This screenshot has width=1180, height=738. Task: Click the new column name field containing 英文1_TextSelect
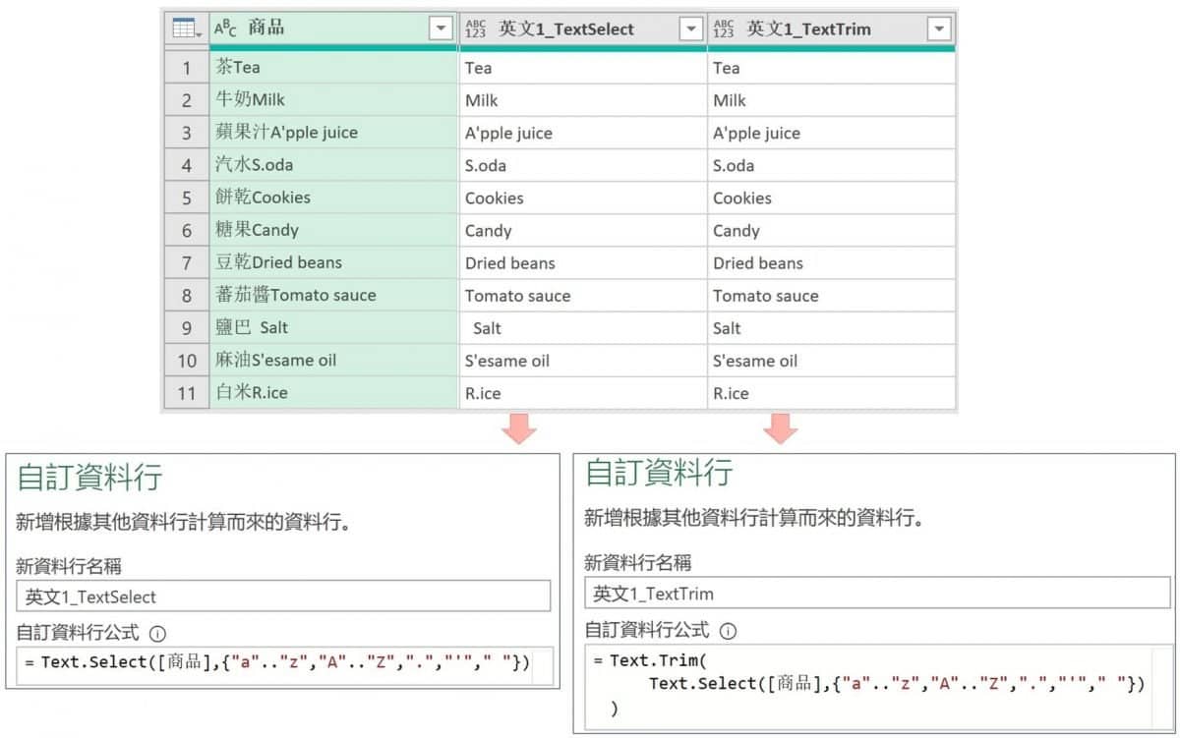(283, 596)
